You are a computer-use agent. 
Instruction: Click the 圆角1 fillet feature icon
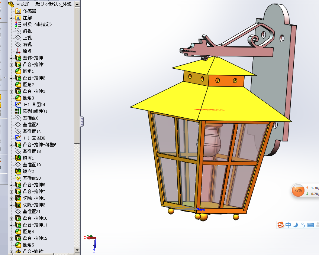tap(18, 71)
